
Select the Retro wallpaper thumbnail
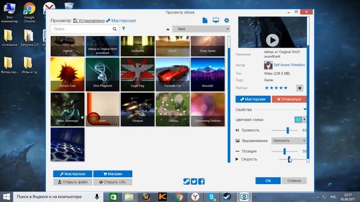[102, 109]
